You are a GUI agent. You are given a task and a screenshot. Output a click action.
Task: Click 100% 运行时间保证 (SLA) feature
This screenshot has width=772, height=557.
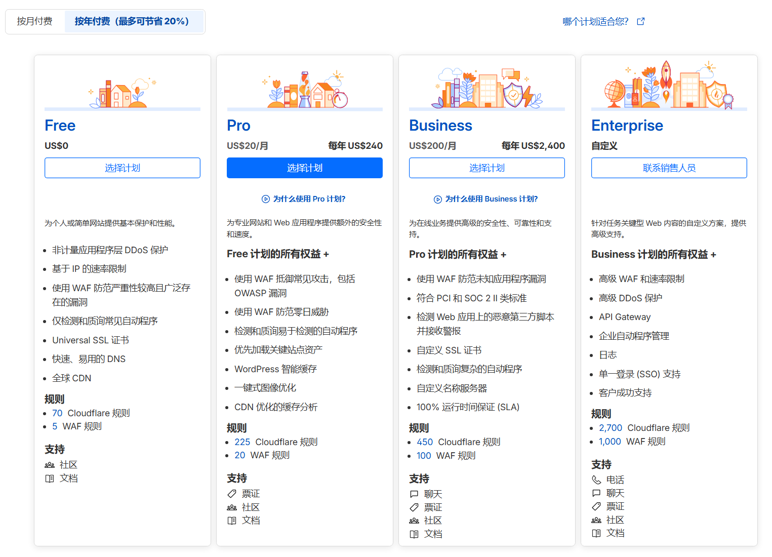click(x=468, y=407)
